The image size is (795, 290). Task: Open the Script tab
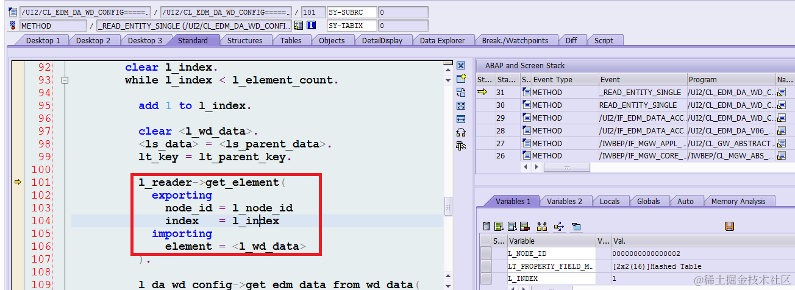604,40
